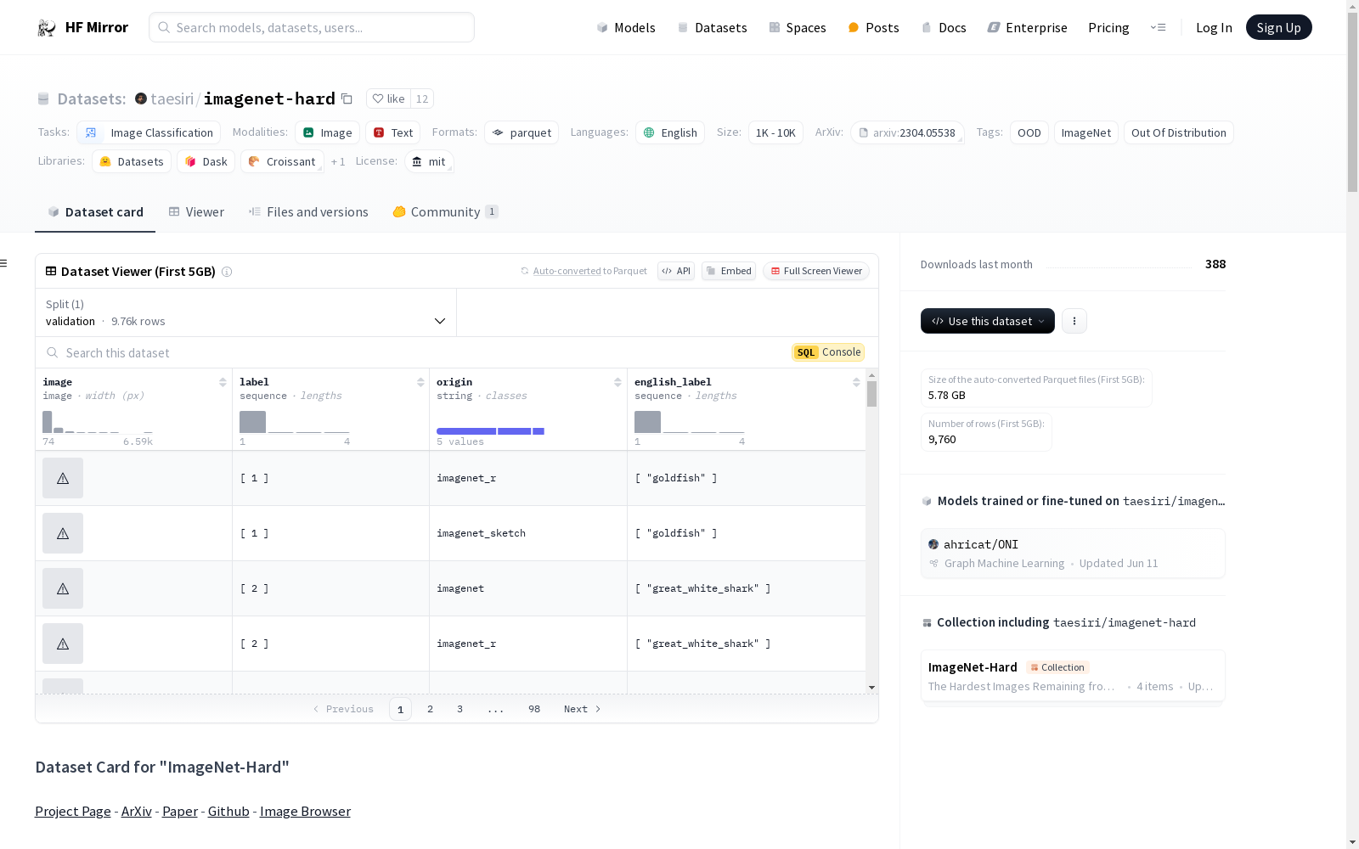Viewport: 1359px width, 849px height.
Task: Switch to the Viewer tab
Action: click(x=196, y=212)
